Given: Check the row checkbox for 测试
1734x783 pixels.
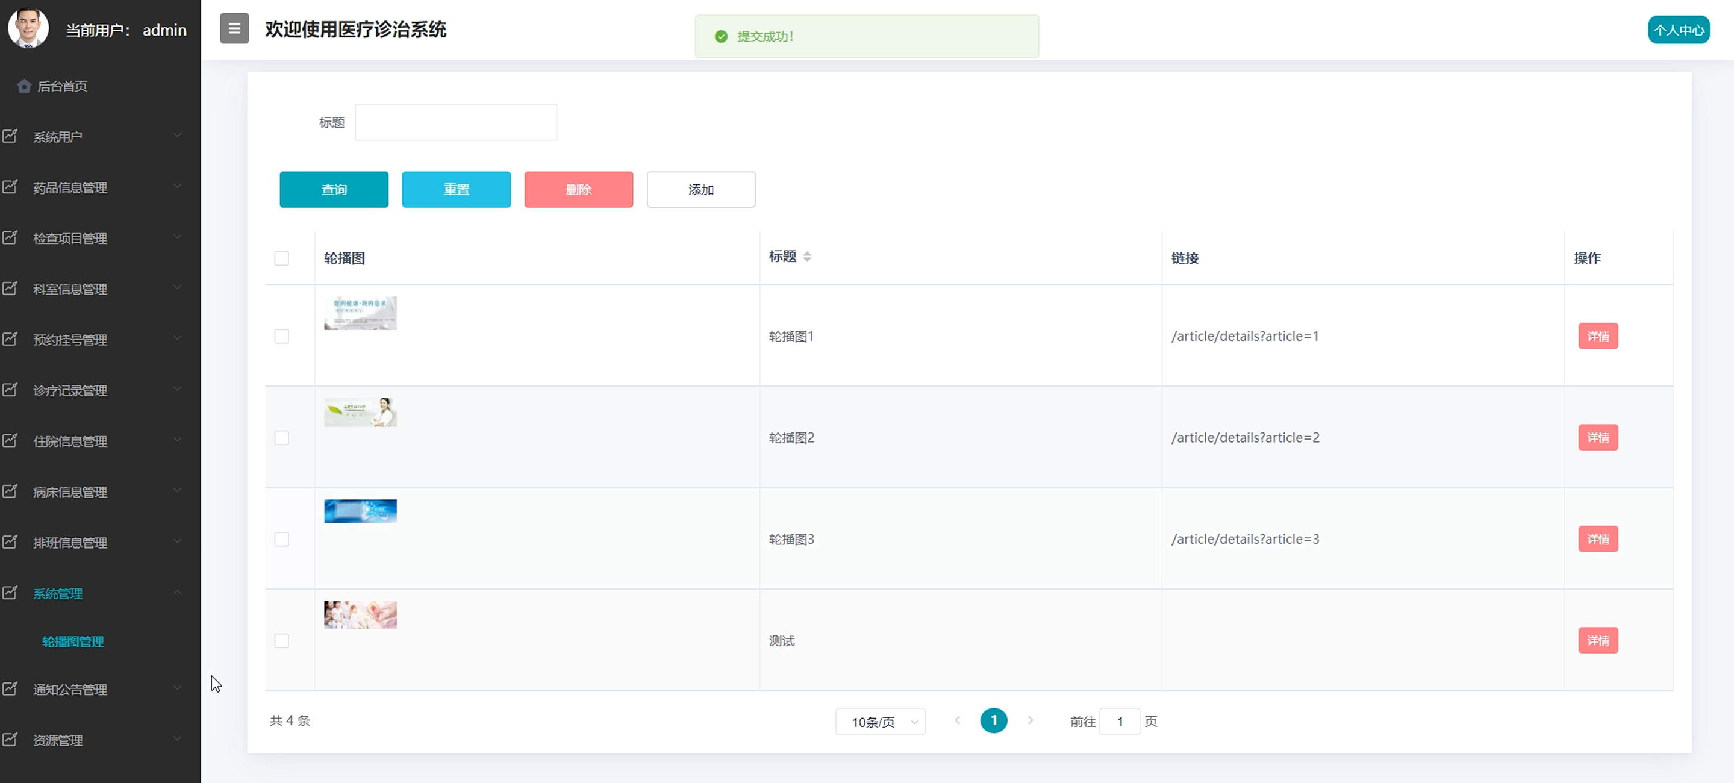Looking at the screenshot, I should (281, 641).
